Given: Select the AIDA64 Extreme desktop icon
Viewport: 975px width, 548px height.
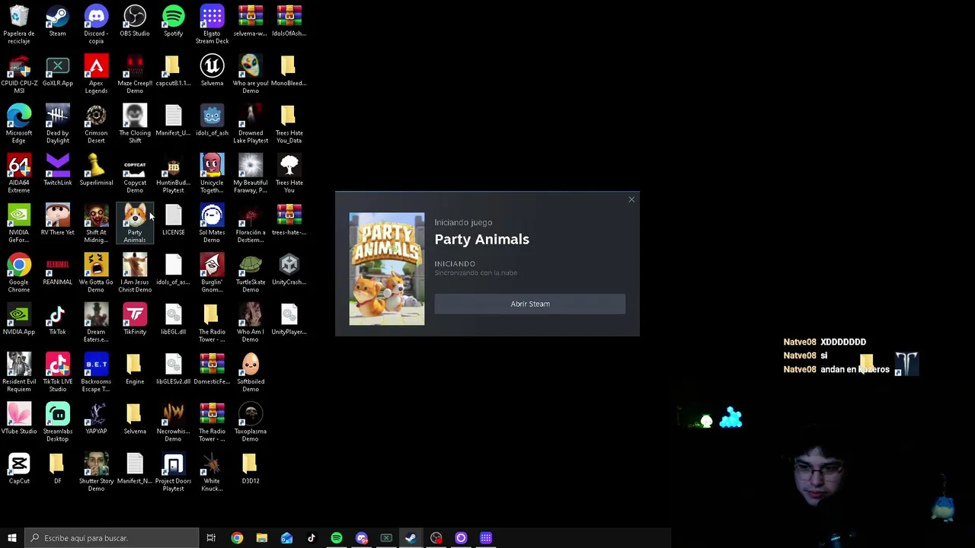Looking at the screenshot, I should [19, 174].
